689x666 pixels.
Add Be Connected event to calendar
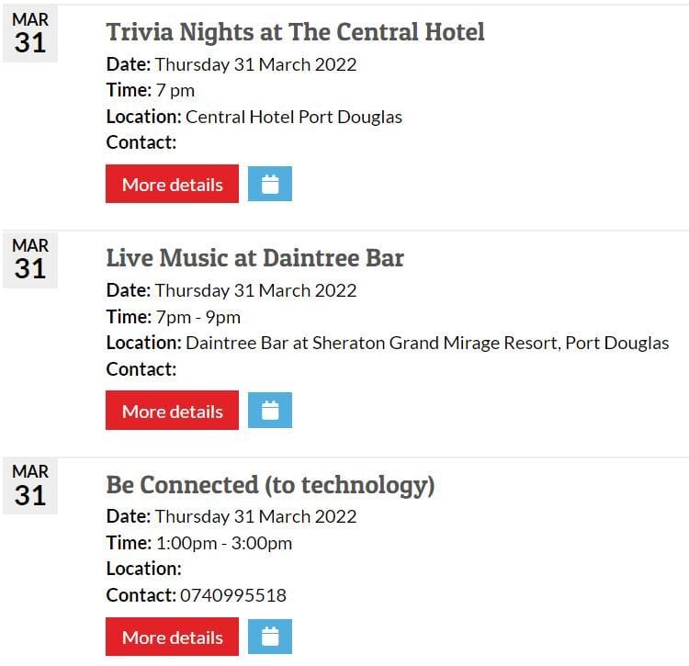(270, 637)
